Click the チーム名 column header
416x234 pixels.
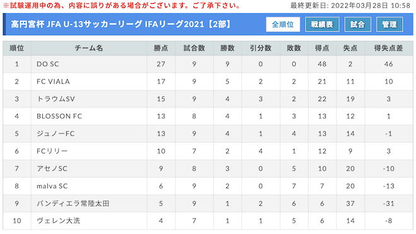point(89,48)
